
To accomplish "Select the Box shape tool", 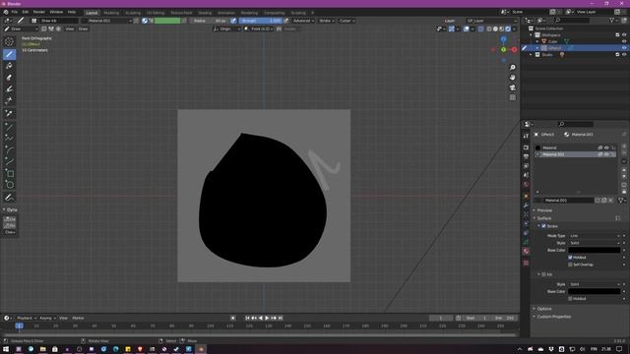I will [9, 173].
